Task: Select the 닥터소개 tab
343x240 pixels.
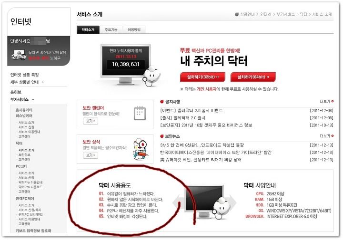Action: pyautogui.click(x=88, y=29)
